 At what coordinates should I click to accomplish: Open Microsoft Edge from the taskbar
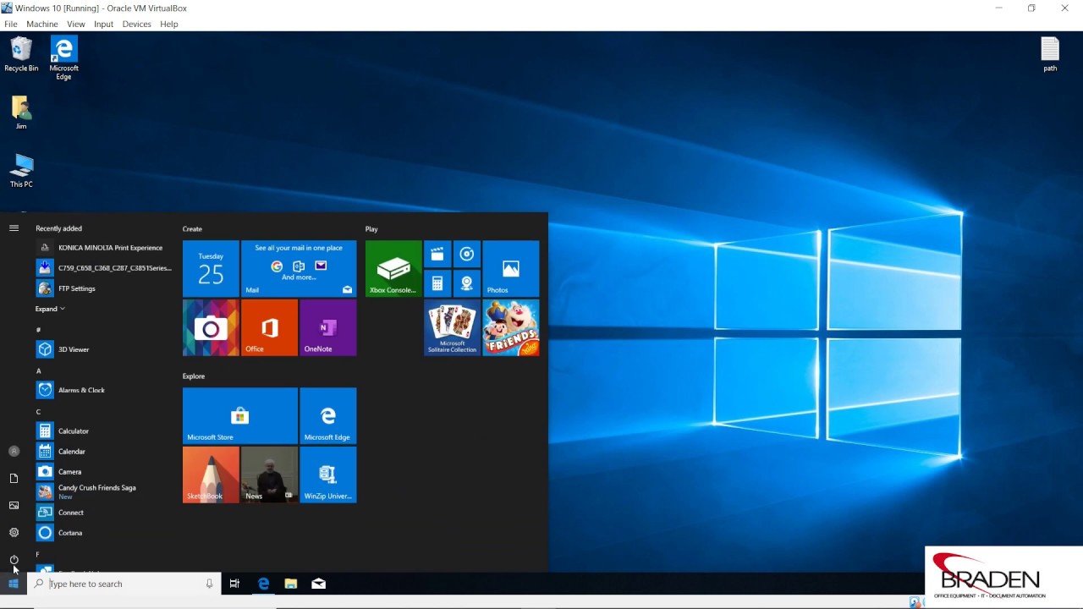263,584
